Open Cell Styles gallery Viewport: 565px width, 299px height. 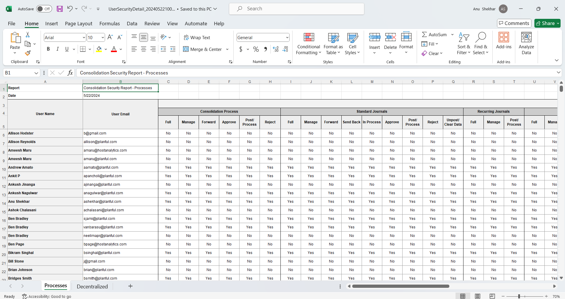[x=352, y=44]
